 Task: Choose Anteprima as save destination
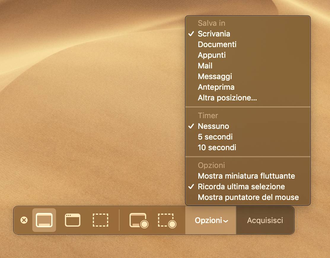click(248, 87)
